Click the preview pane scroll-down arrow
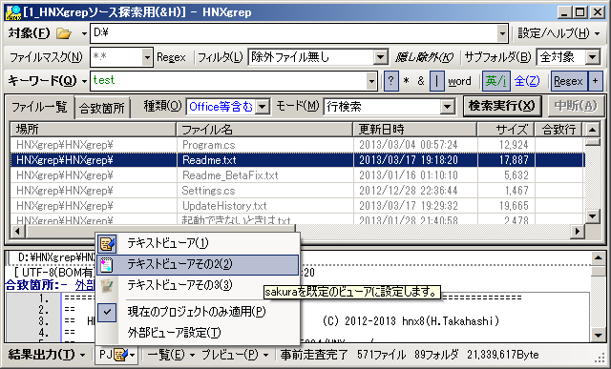Image resolution: width=611 pixels, height=369 pixels. [x=598, y=335]
